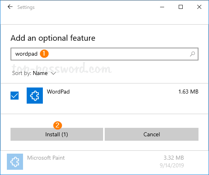Click orange step 2 badge
This screenshot has height=175, width=209.
point(57,125)
